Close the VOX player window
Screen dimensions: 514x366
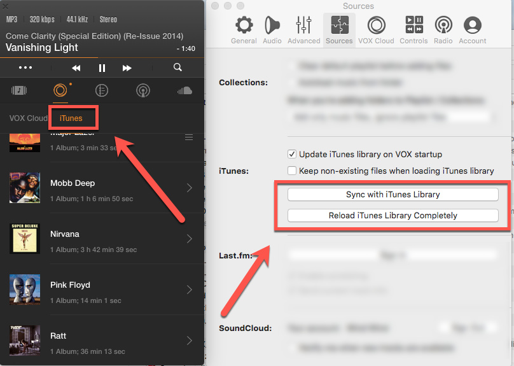[x=5, y=6]
